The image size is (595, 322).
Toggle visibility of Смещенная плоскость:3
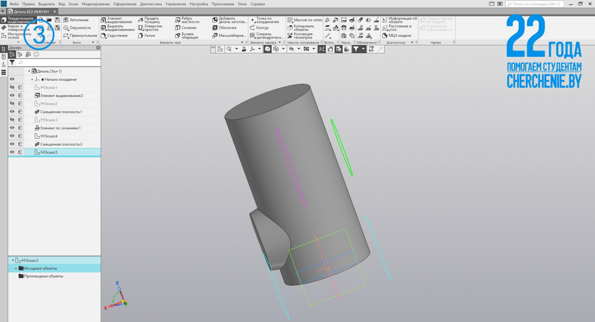(x=12, y=144)
